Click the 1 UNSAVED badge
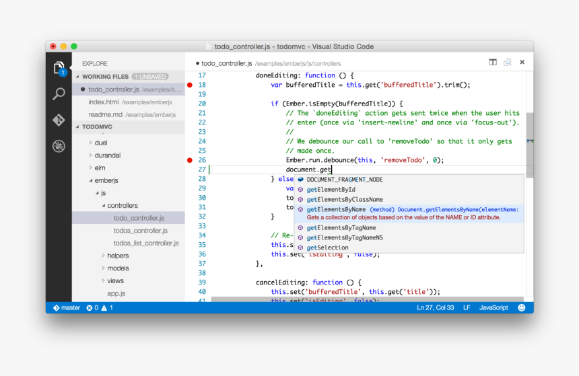This screenshot has height=376, width=579. pos(150,77)
